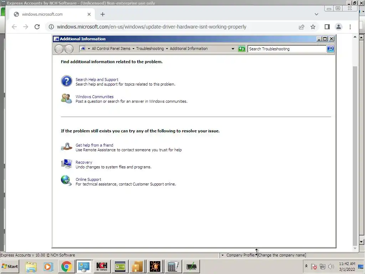Show hidden tray icons arrow

(306, 266)
